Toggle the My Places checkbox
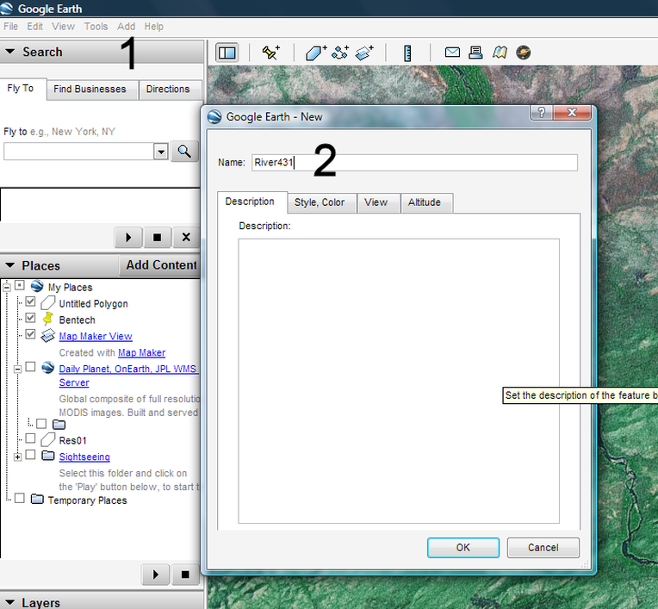The image size is (658, 609). pyautogui.click(x=20, y=285)
